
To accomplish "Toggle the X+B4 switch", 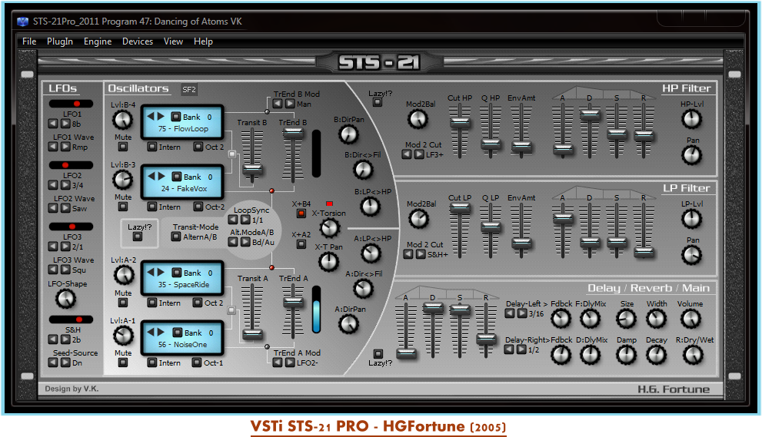I will (x=301, y=214).
